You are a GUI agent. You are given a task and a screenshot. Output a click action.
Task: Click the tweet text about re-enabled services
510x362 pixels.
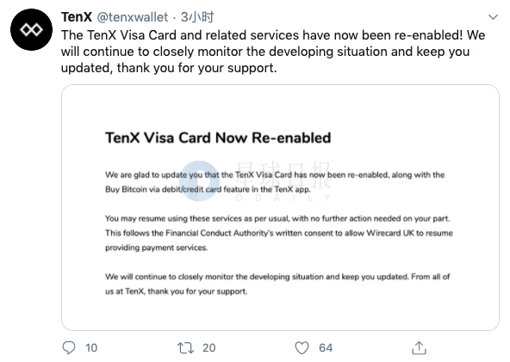click(x=273, y=52)
